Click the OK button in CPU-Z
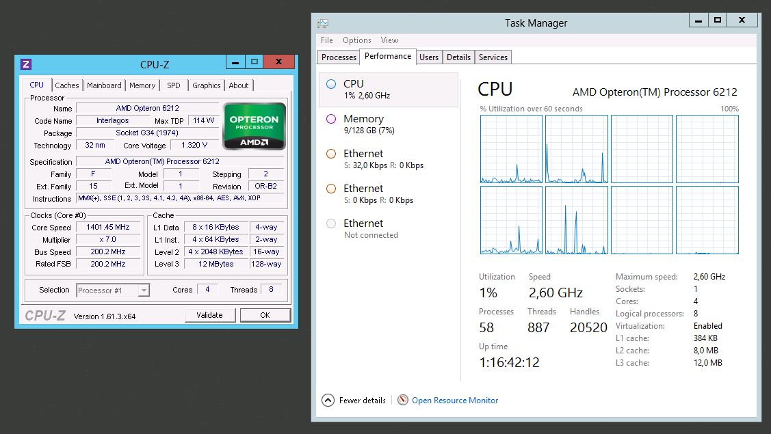The image size is (771, 434). point(265,315)
